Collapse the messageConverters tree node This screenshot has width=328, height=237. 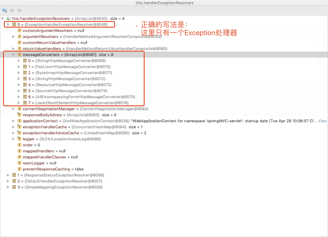(x=13, y=55)
